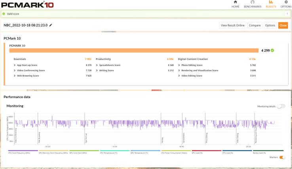
Task: Click Digital Content Creation score 4 136
Action: (252, 59)
